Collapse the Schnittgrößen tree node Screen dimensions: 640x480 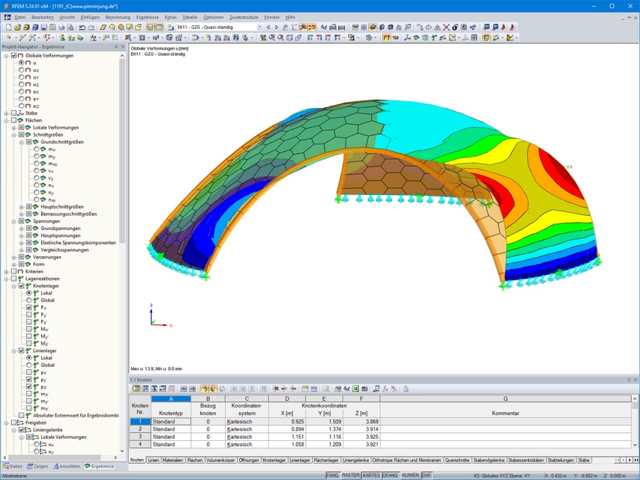point(14,135)
